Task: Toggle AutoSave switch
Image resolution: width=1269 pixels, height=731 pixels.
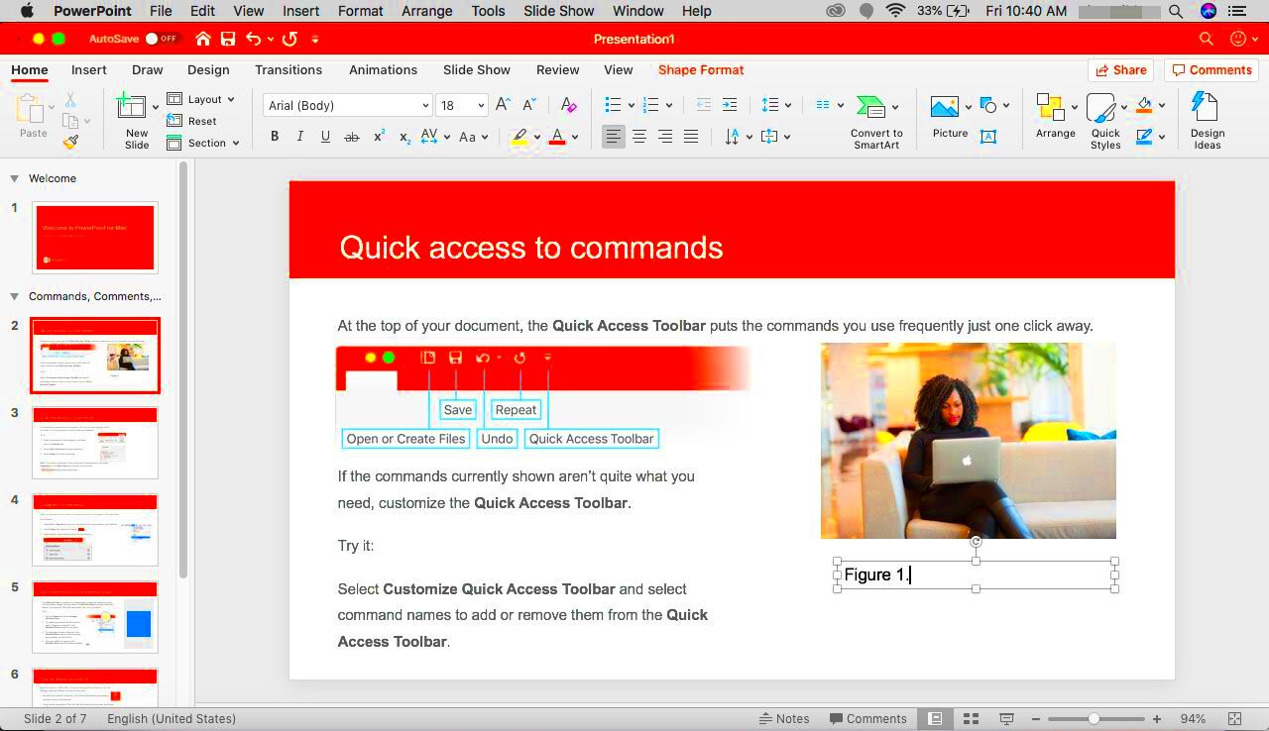Action: coord(162,39)
